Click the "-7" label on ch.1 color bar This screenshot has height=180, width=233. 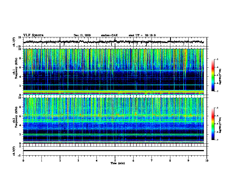point(217,91)
